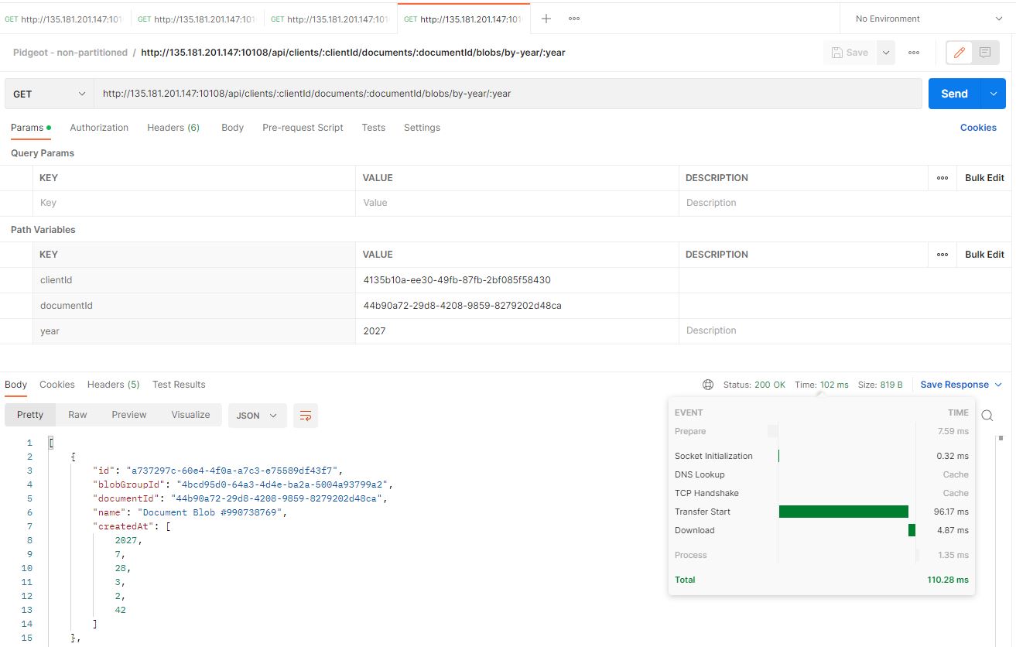Screen dimensions: 1016x647
Task: Switch to the first GET request tab
Action: (x=65, y=19)
